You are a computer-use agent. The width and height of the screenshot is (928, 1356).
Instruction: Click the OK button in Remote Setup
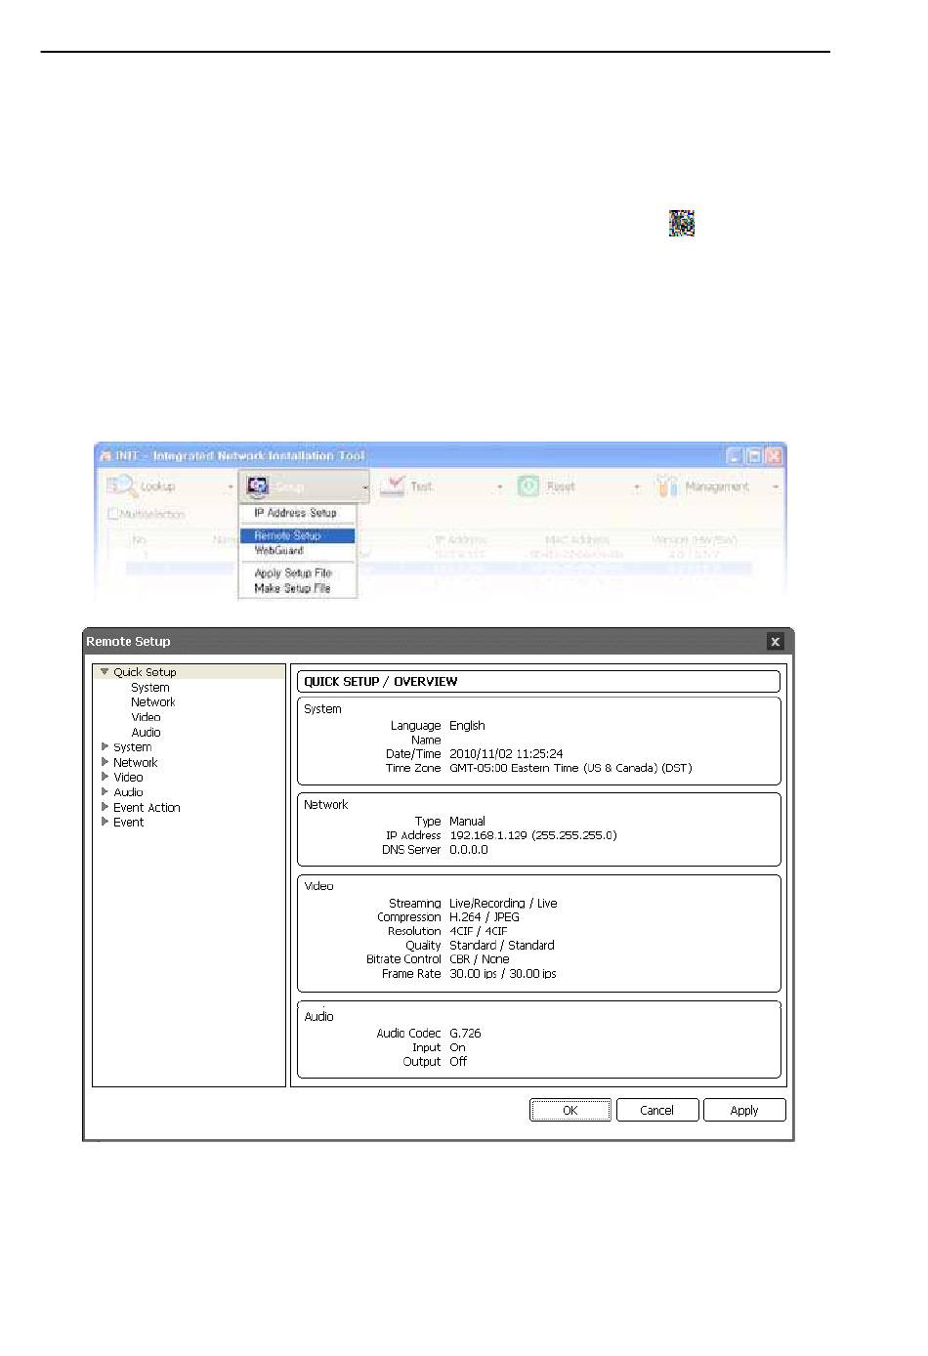pos(570,1110)
